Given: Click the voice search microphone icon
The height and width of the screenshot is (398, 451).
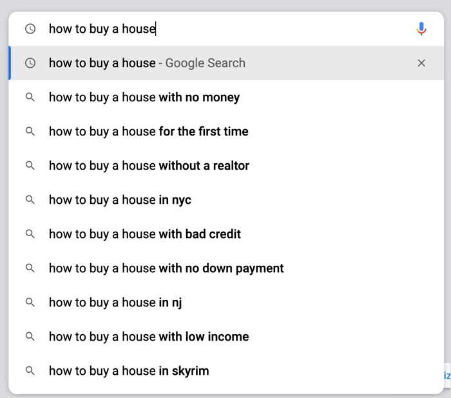Looking at the screenshot, I should (421, 28).
